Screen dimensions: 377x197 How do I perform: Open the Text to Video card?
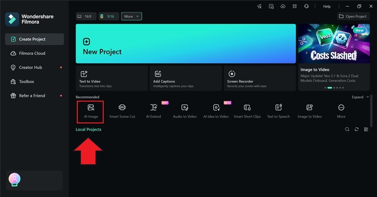112,78
